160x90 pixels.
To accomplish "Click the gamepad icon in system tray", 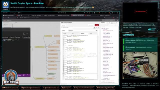I will 84,13.
